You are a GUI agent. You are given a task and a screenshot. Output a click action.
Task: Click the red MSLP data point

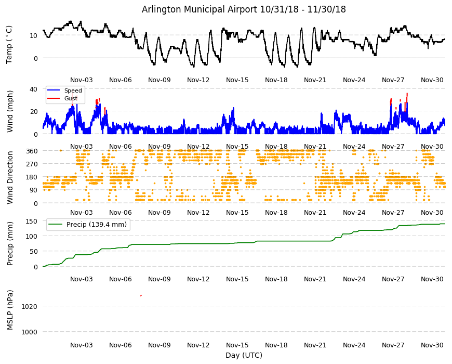point(141,295)
